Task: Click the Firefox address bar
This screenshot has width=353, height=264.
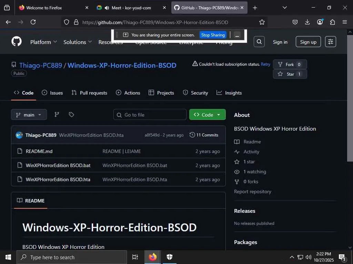Action: pyautogui.click(x=164, y=22)
